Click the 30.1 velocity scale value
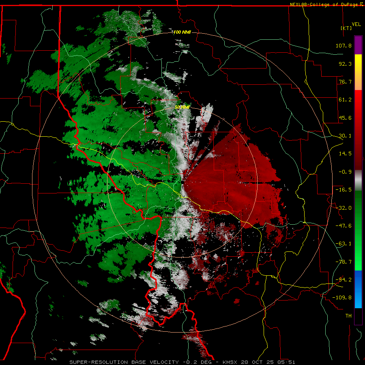 tap(345, 136)
